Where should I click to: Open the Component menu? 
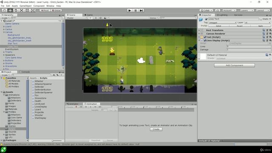(x=39, y=6)
